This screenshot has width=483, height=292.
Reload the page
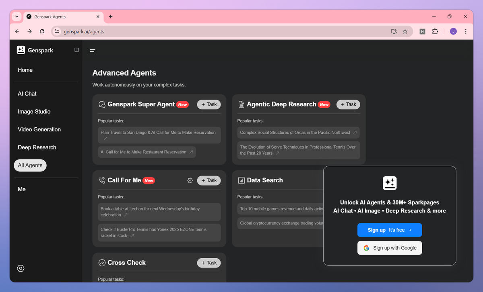[42, 31]
